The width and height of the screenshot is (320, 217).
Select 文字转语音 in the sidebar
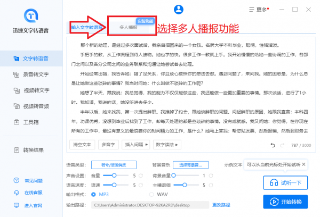pyautogui.click(x=31, y=59)
